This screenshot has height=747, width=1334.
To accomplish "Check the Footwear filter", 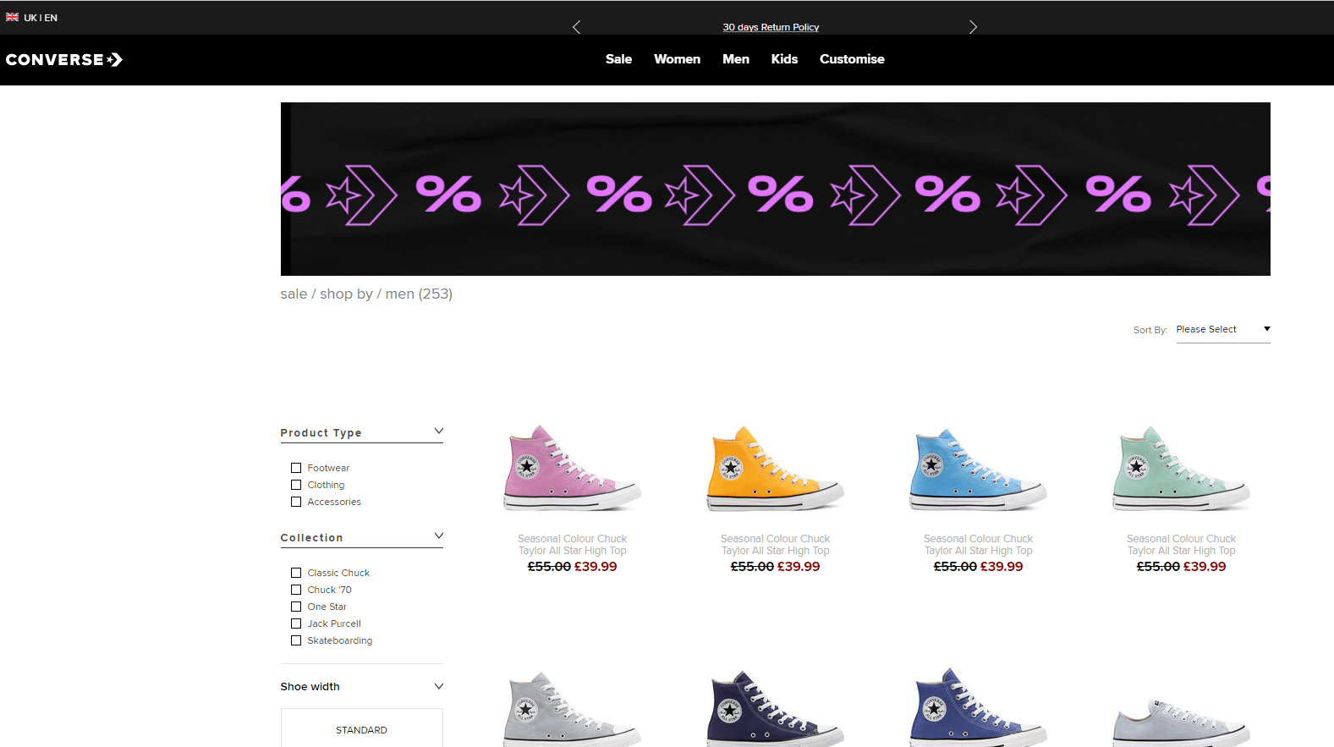I will pos(296,468).
